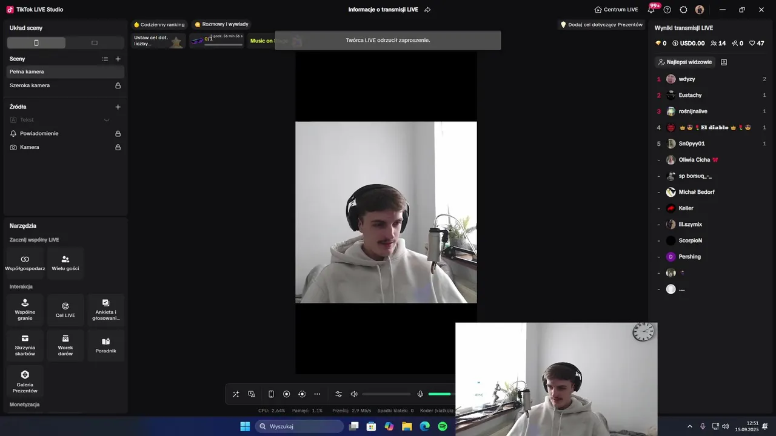Select the Tekst source row
776x436 pixels.
(65, 120)
